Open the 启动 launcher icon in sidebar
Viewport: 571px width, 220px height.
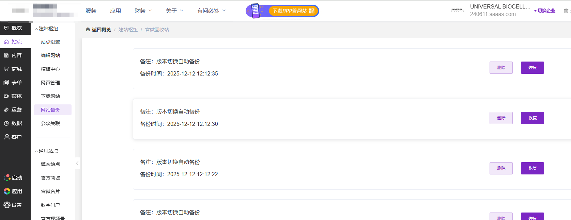[x=7, y=178]
